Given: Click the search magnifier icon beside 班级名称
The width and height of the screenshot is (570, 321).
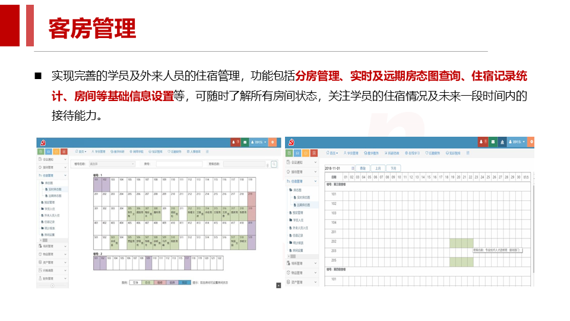Looking at the screenshot, I should [x=274, y=164].
